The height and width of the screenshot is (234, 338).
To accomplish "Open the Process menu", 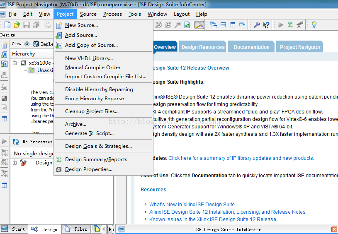I will (x=112, y=14).
